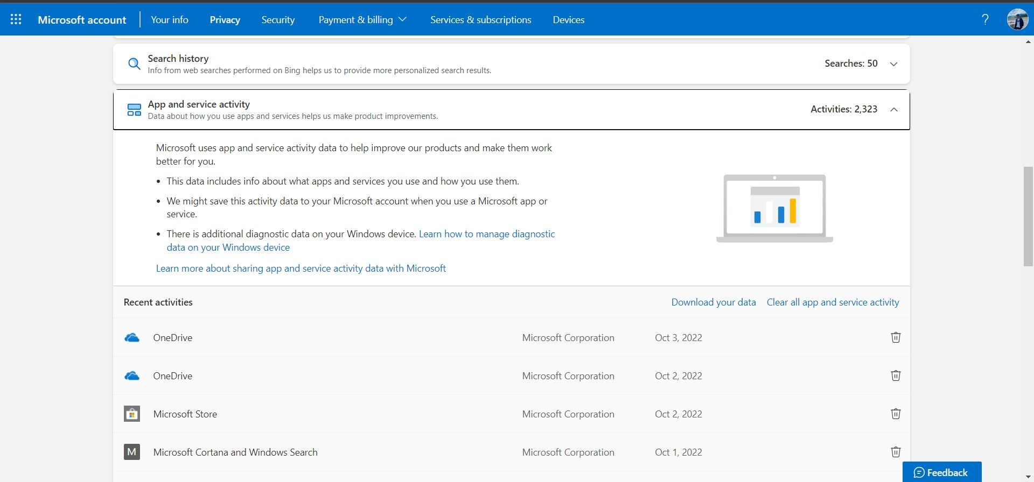Go to the Your info tab
The height and width of the screenshot is (482, 1034).
click(170, 20)
